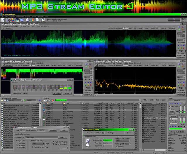The height and width of the screenshot is (154, 187).
Task: Adjust Amplitude slider in Burnin' window
Action: [126, 28]
